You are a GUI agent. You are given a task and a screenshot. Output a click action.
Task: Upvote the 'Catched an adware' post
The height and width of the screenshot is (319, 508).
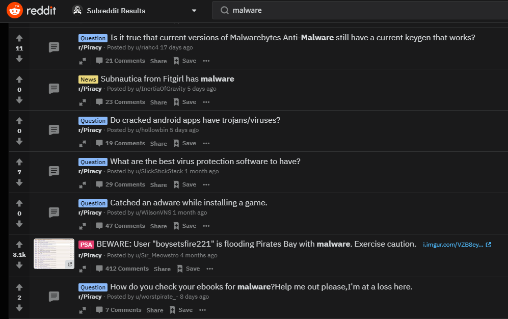pyautogui.click(x=19, y=203)
